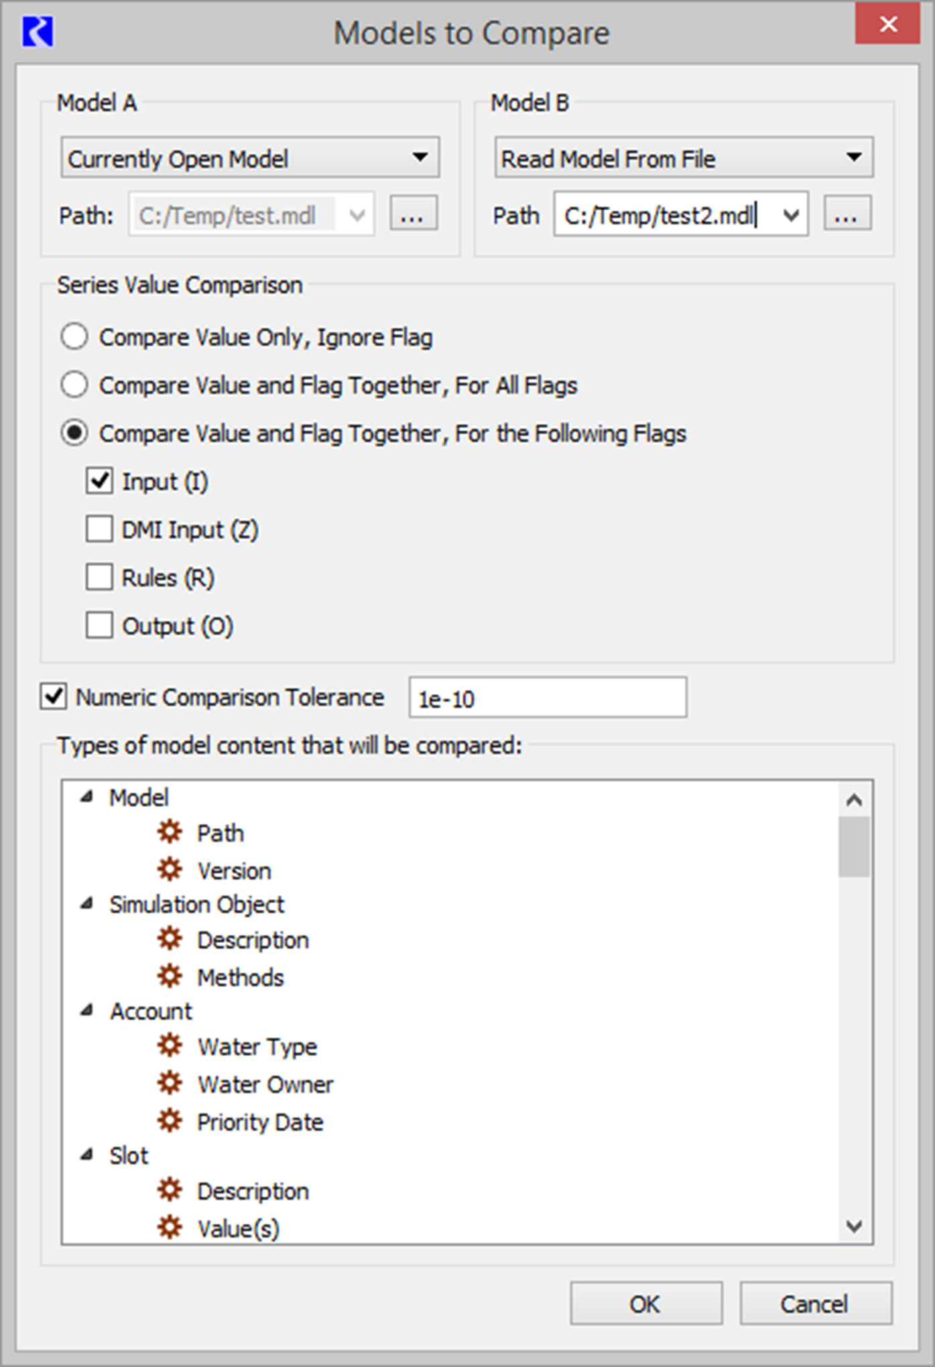Select the Account tree item
Screen dimensions: 935x1367
click(151, 1011)
